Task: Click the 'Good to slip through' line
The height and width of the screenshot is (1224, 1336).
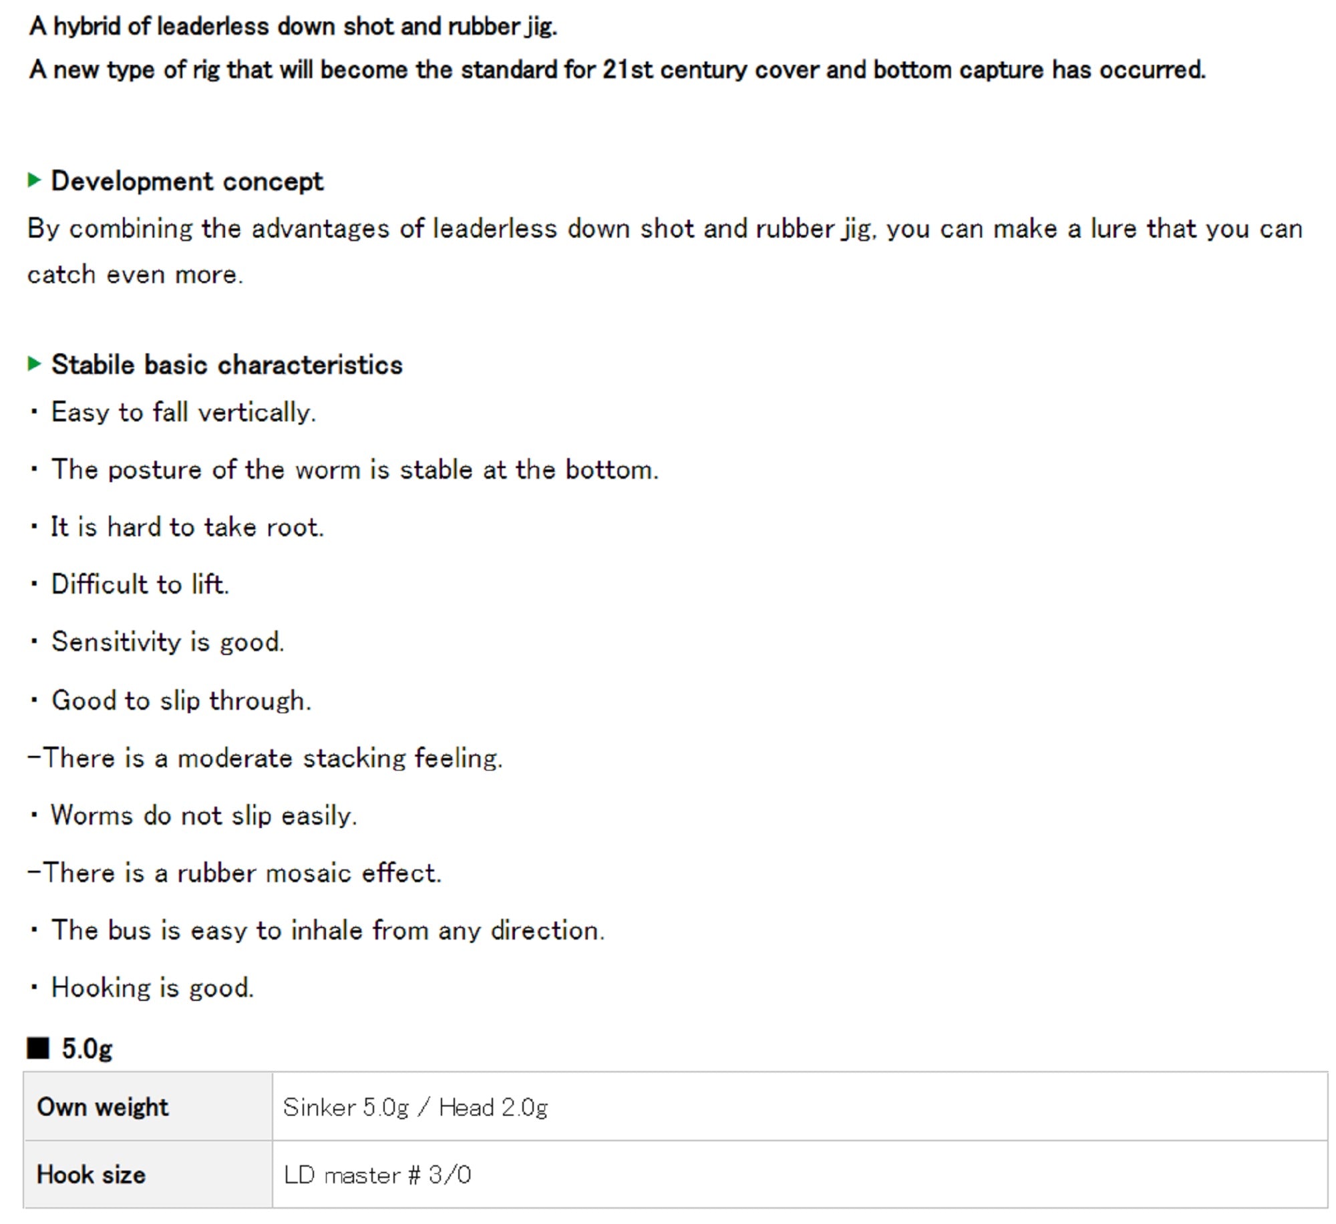Action: click(181, 700)
